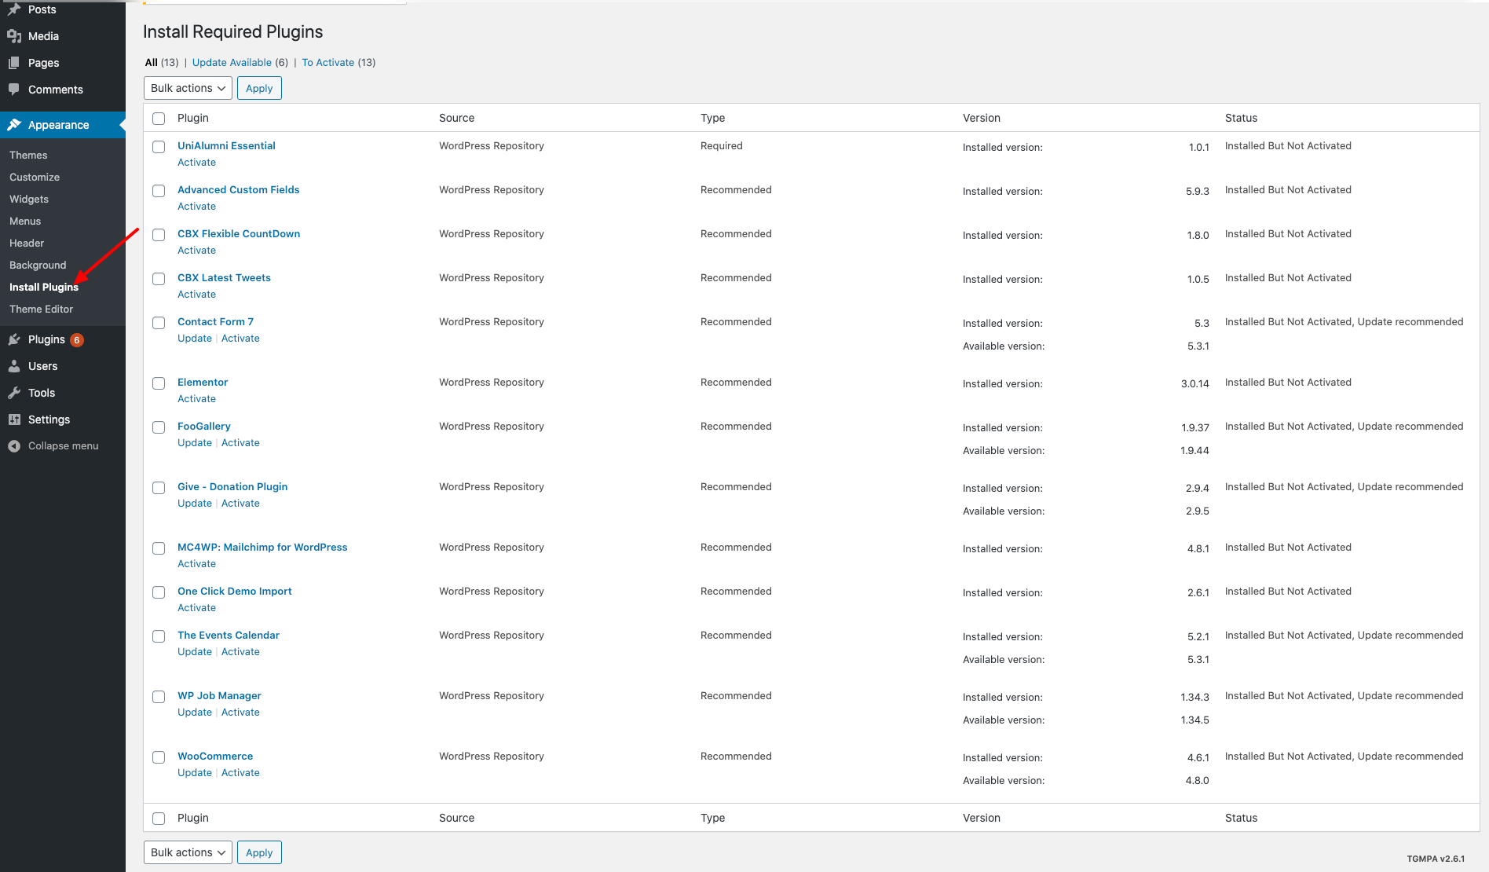Click the Tools wrench icon
1489x872 pixels.
[x=14, y=393]
